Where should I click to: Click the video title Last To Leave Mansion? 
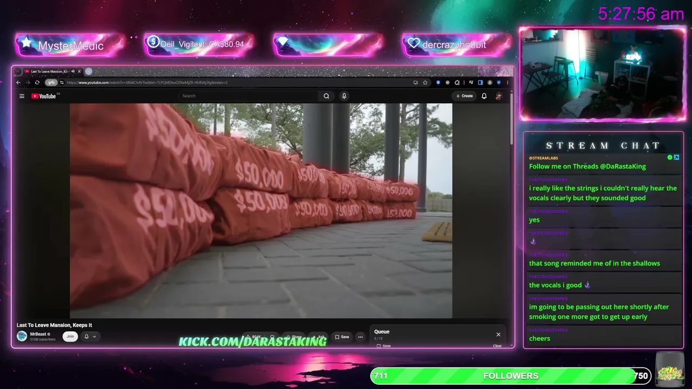54,325
